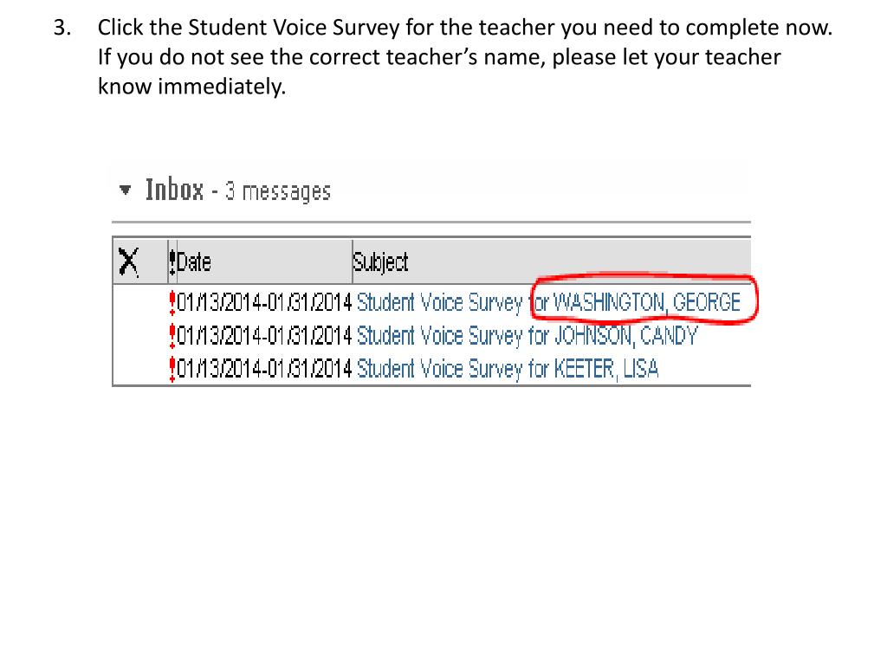Viewport: 887px width, 665px height.
Task: Click the "3 messages" count label
Action: [277, 191]
